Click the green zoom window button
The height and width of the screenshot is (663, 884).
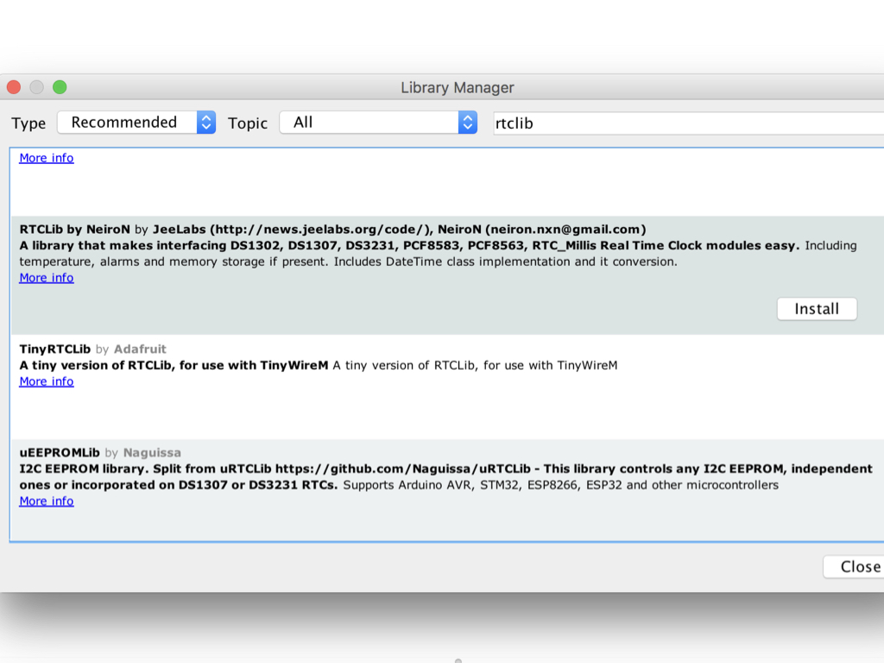tap(60, 87)
